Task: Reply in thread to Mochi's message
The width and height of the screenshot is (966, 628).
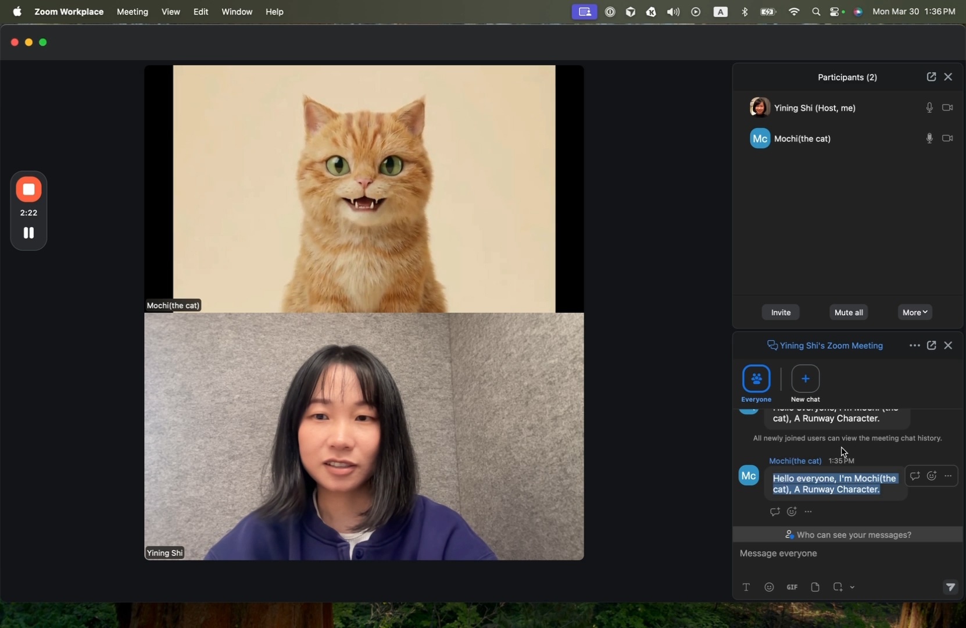Action: [915, 475]
